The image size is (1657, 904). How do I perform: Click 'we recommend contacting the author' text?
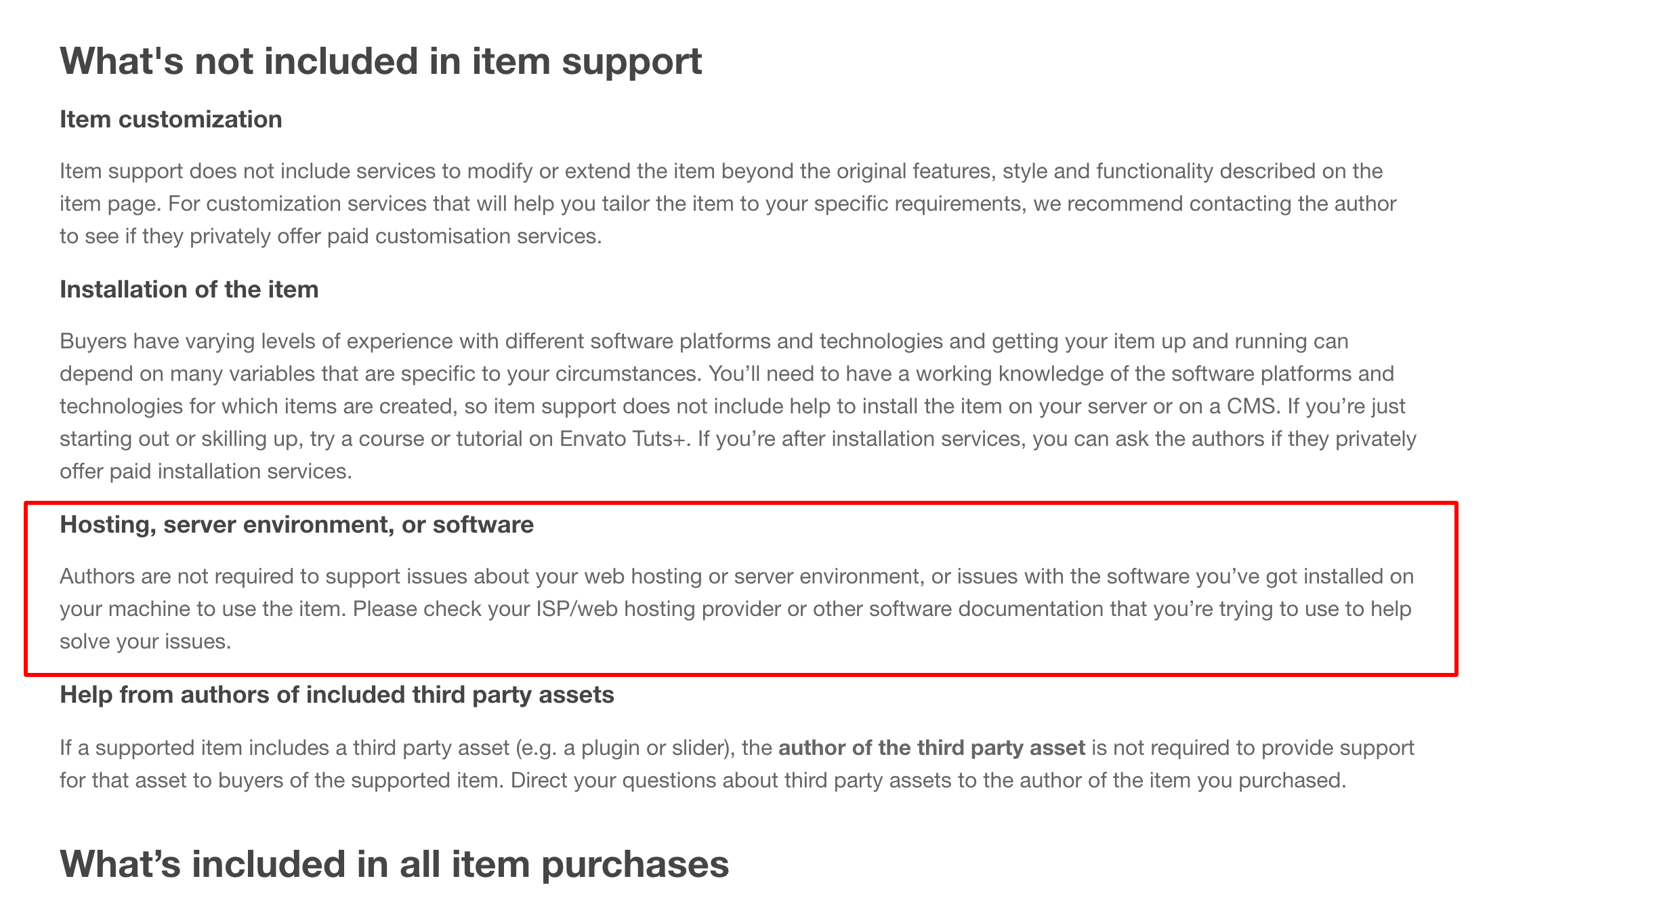click(x=1215, y=203)
